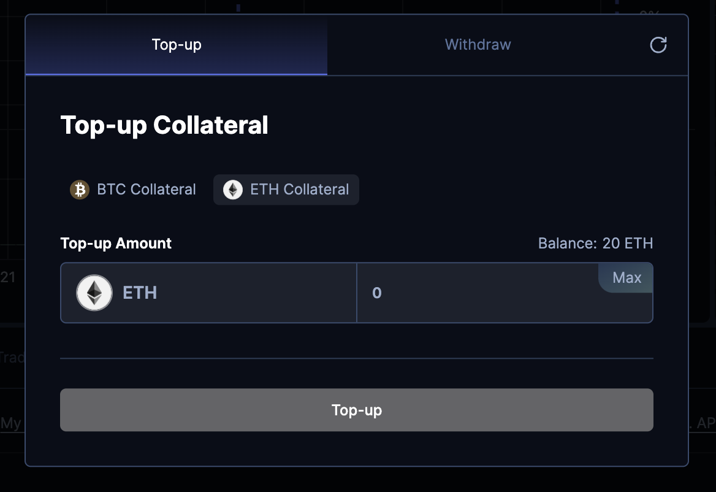716x492 pixels.
Task: Click the 0% label at the top right
Action: tap(649, 12)
